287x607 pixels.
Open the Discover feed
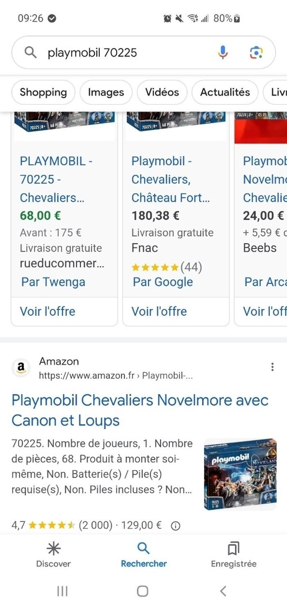pyautogui.click(x=53, y=554)
